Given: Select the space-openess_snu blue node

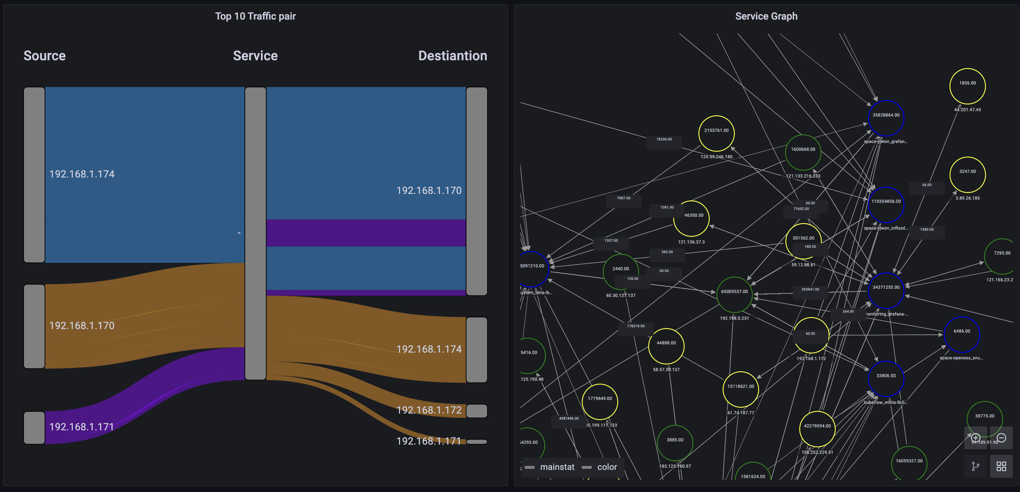Looking at the screenshot, I should coord(961,334).
